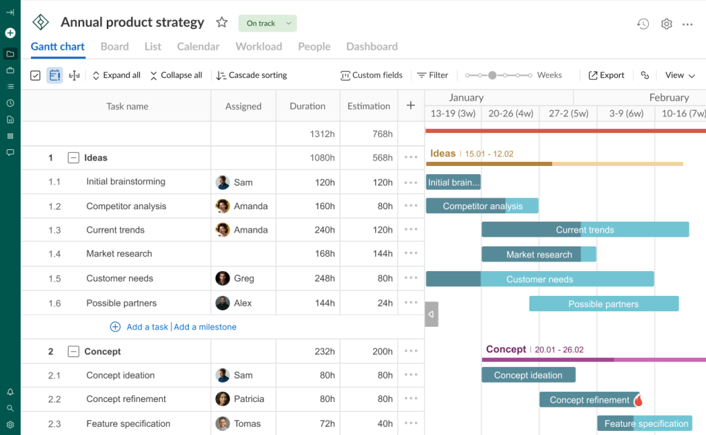Viewport: 706px width, 435px height.
Task: Open the time log clock icon in sidebar
Action: (10, 103)
